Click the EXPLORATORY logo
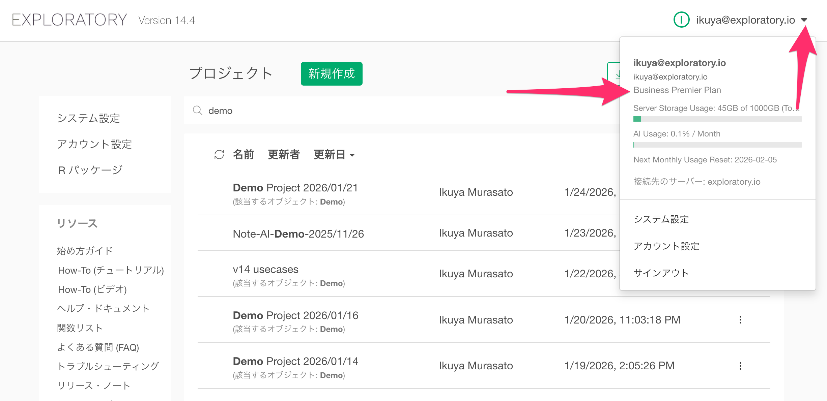The image size is (827, 401). 69,20
